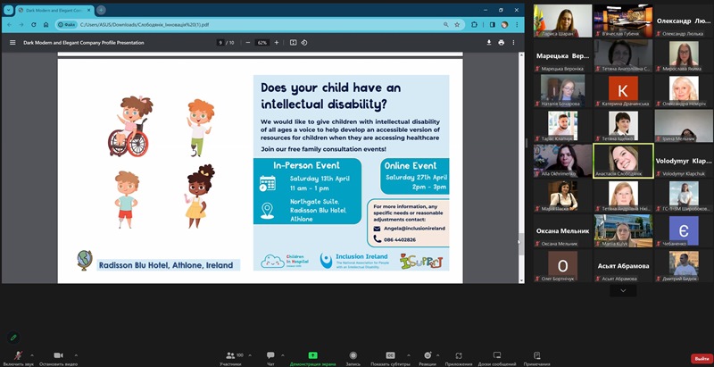
Task: Expand video options arrow next to camera
Action: (77, 354)
